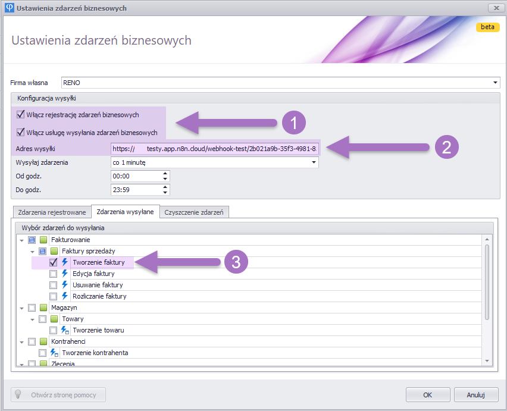Check the Edycja faktury checkbox
This screenshot has width=507, height=411.
point(54,274)
